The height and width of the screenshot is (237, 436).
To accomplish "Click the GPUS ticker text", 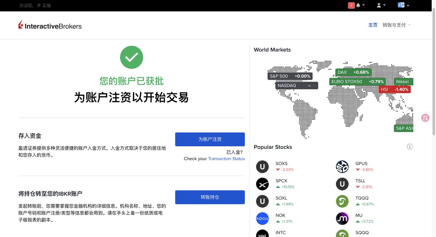I will point(361,164).
